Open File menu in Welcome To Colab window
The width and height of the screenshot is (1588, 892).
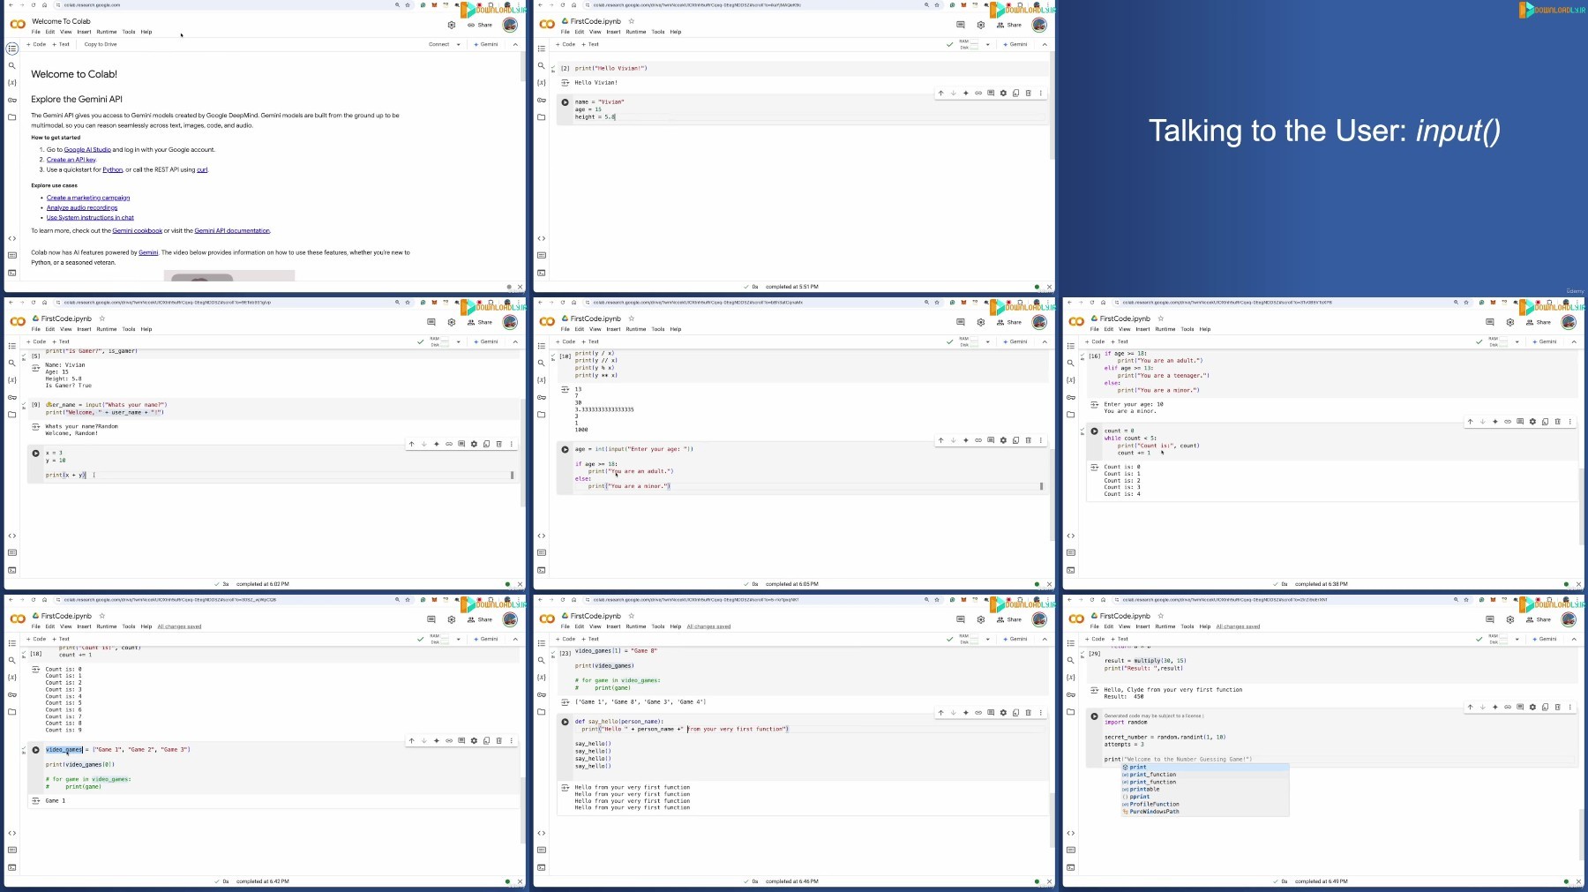[36, 32]
